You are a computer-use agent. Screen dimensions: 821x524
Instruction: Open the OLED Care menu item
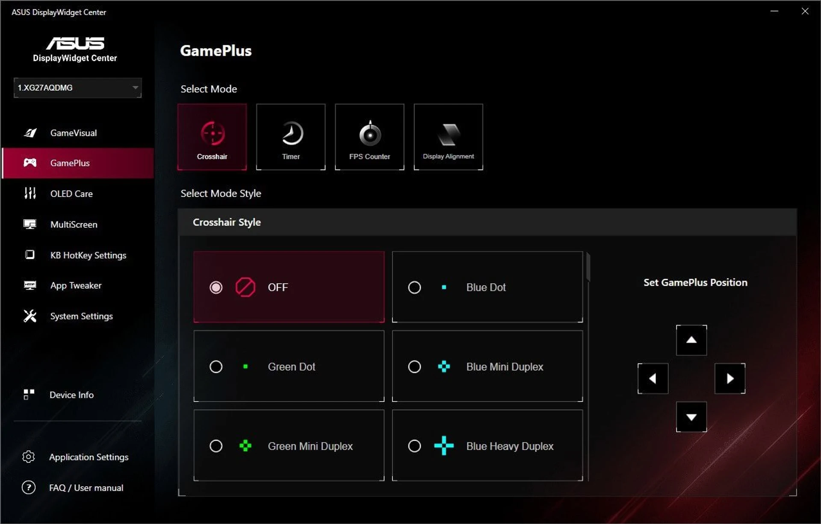[77, 193]
